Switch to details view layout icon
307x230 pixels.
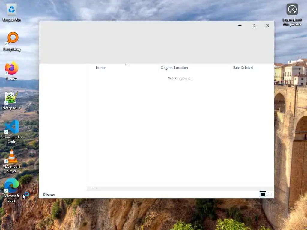pos(263,195)
